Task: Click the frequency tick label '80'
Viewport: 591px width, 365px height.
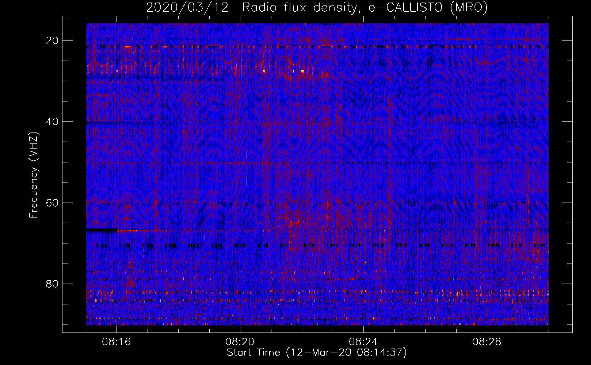Action: tap(53, 284)
